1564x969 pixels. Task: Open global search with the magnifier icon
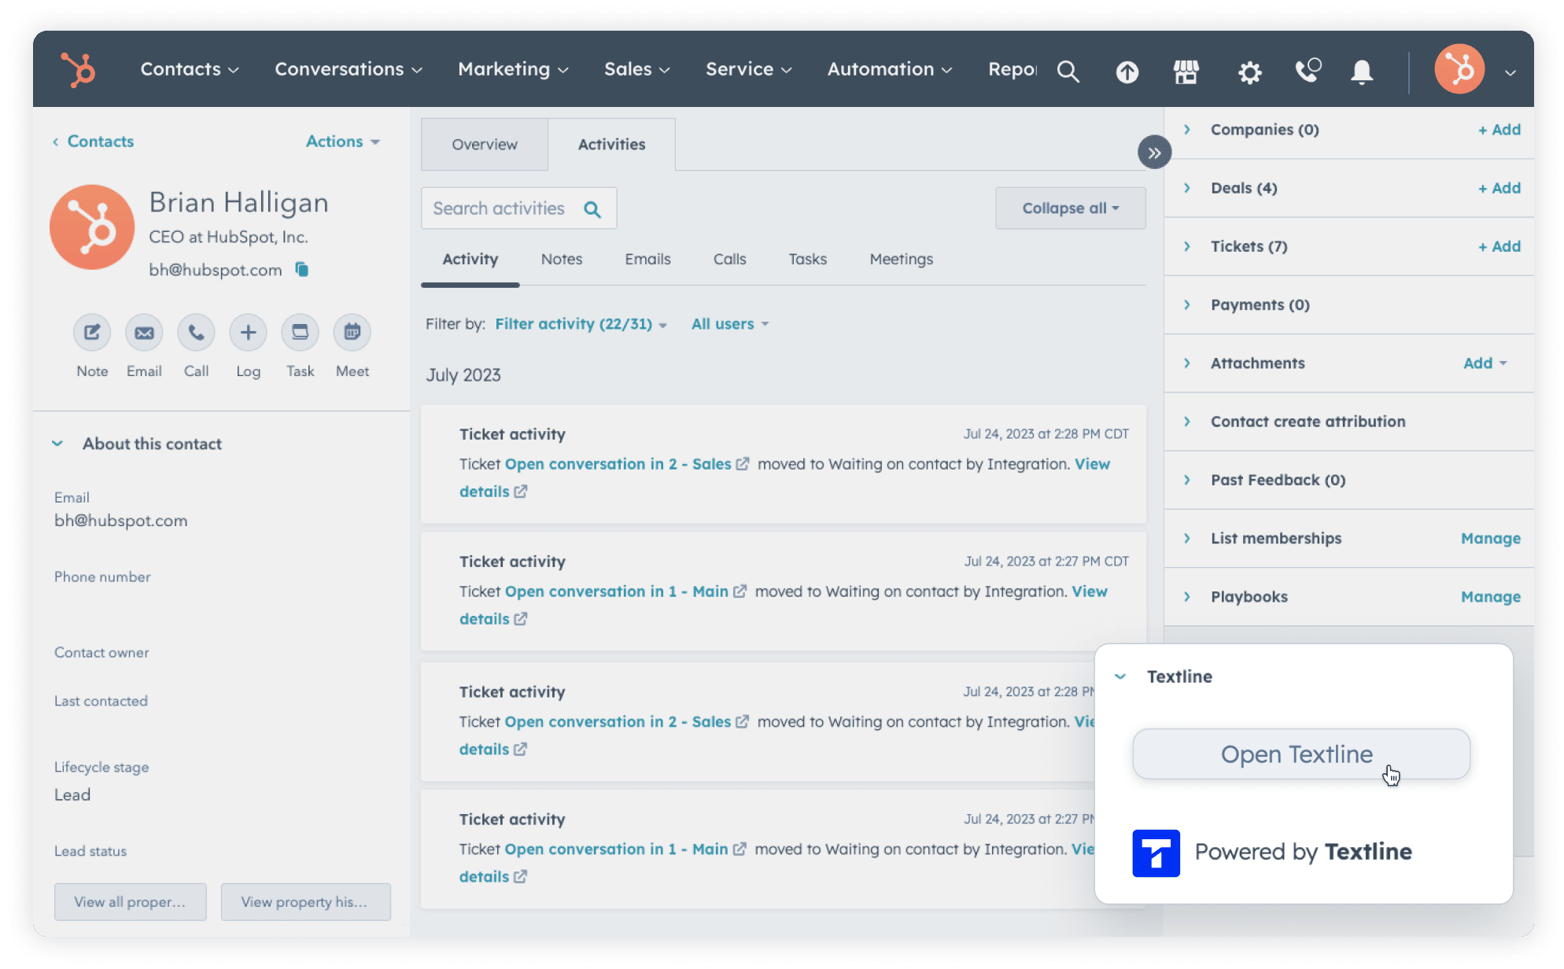(1068, 71)
